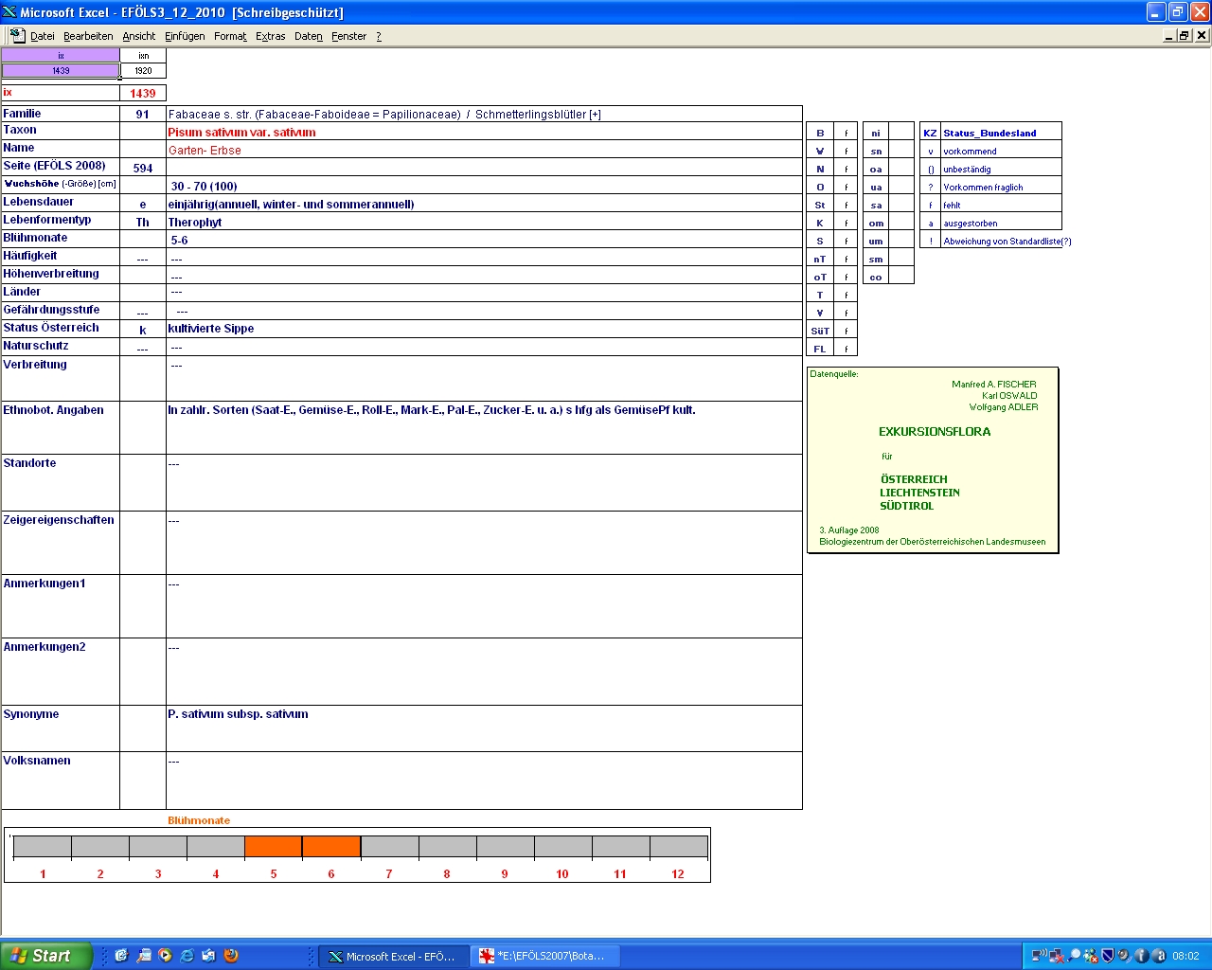
Task: Click the Ethnobot. Angaben description text
Action: coord(432,410)
